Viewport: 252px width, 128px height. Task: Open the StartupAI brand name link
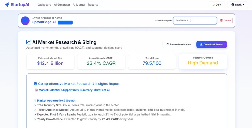tap(20, 5)
